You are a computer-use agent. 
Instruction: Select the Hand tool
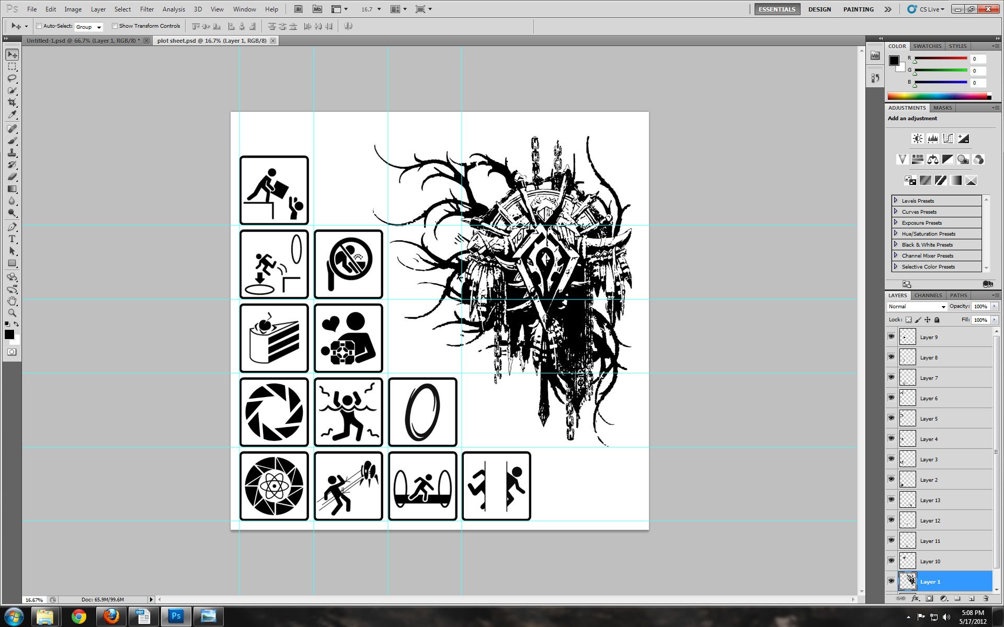click(x=12, y=301)
